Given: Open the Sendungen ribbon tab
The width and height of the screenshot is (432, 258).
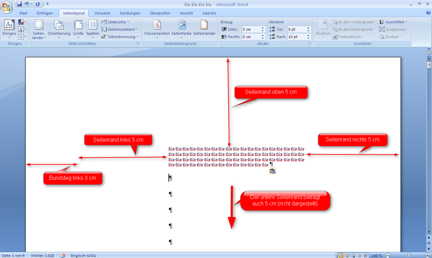Looking at the screenshot, I should pos(130,13).
